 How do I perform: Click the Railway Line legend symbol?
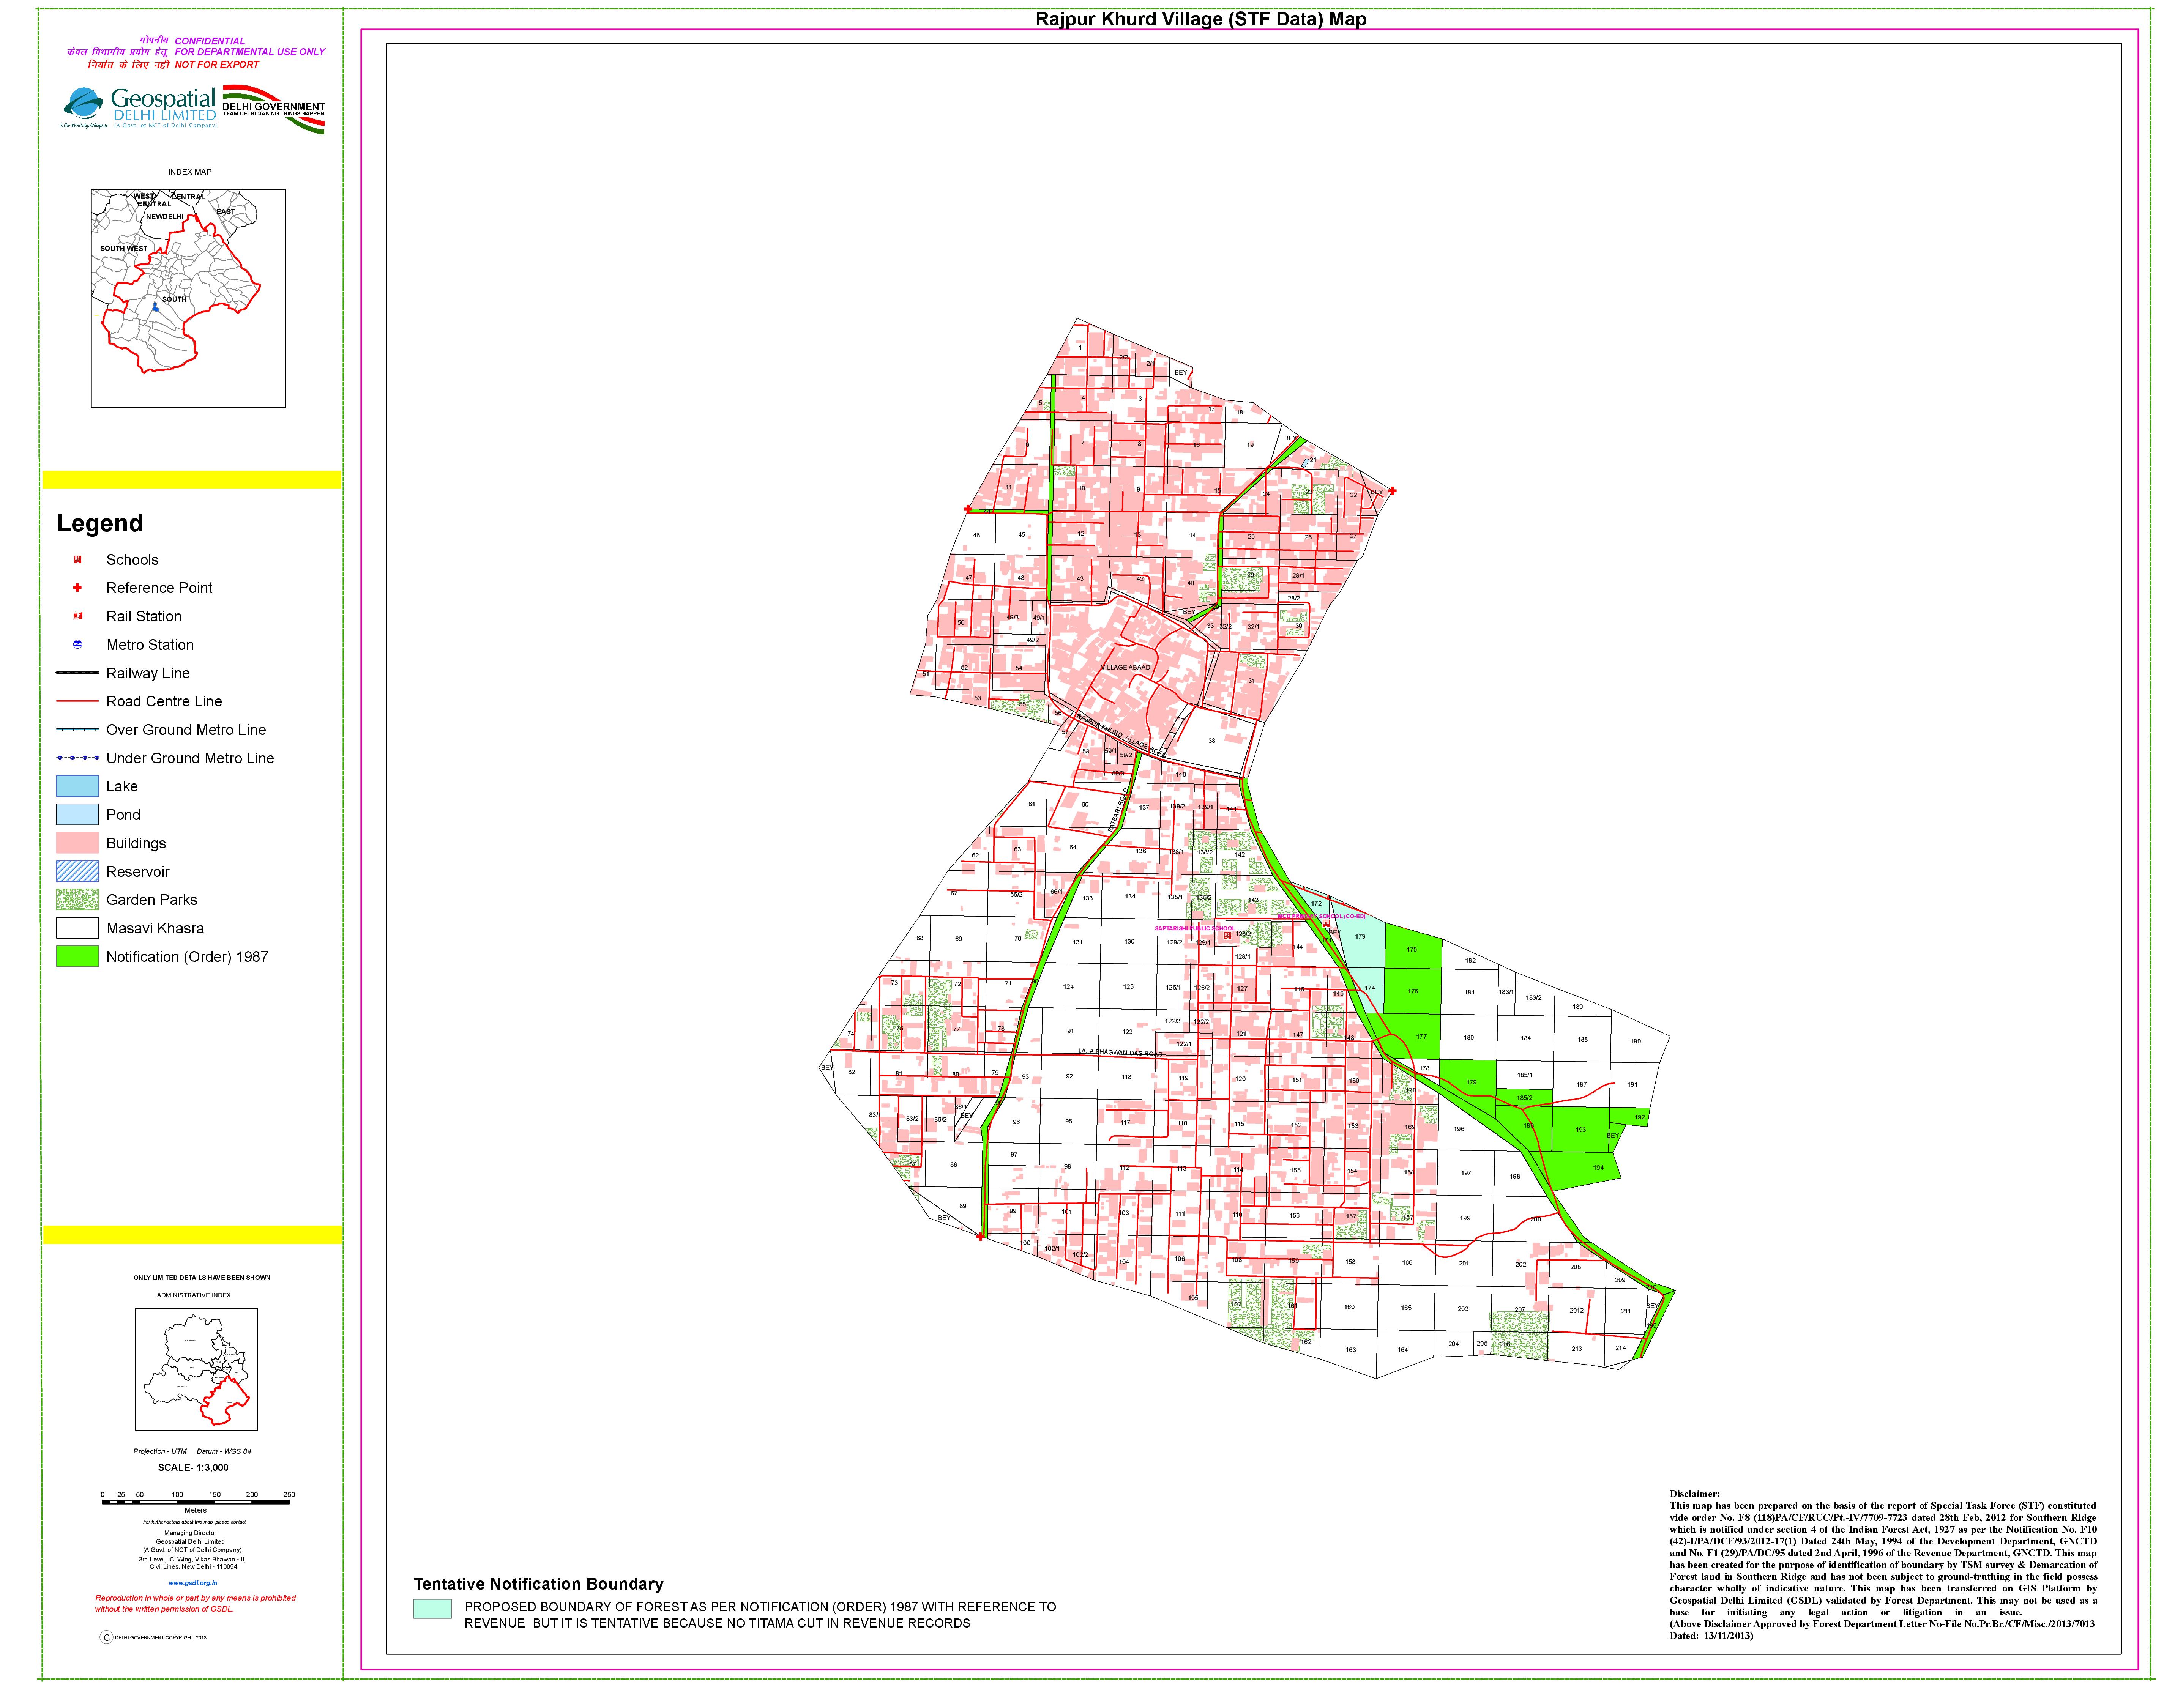[77, 673]
